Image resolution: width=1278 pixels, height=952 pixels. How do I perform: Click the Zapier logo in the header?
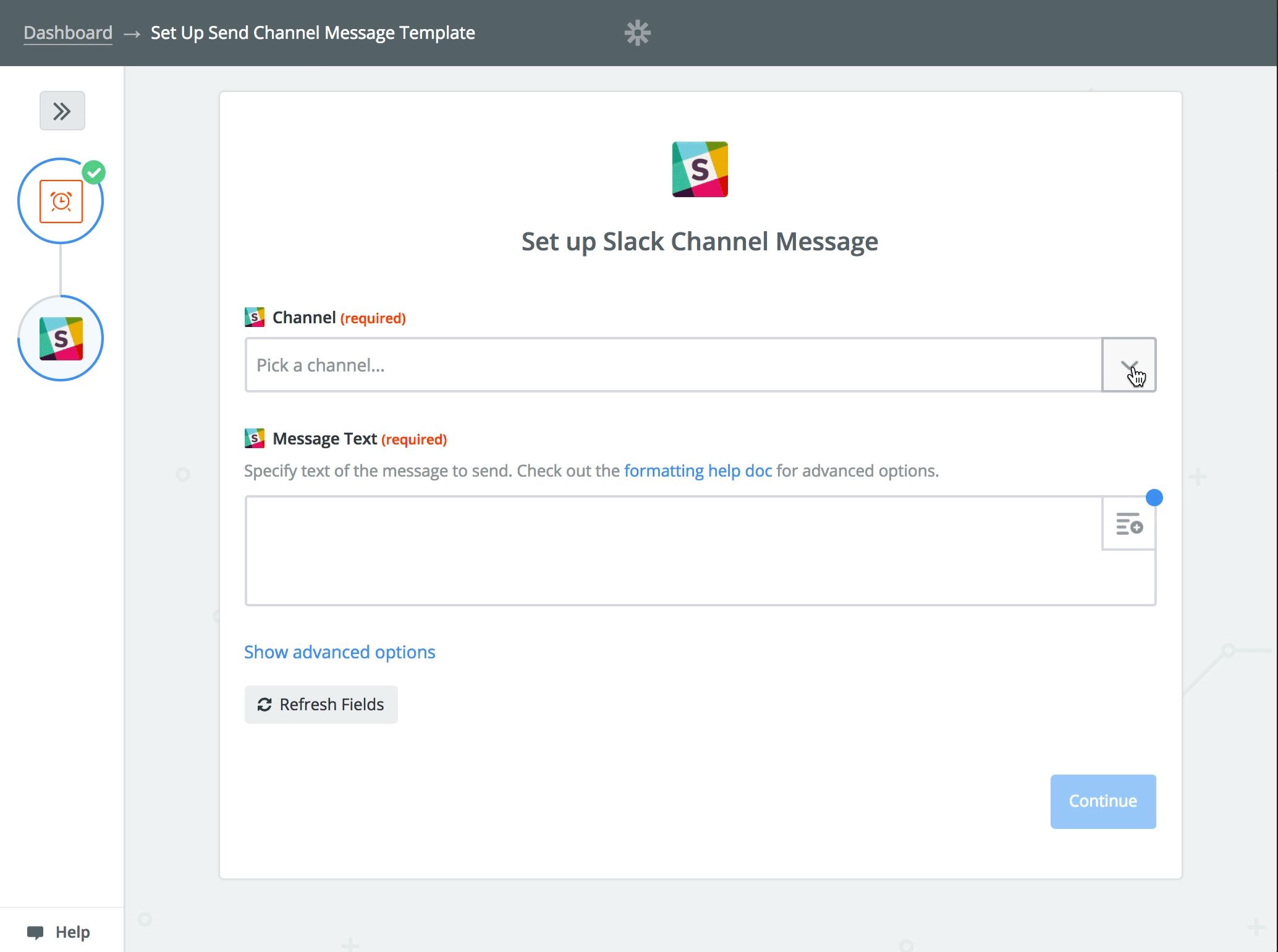pos(637,33)
